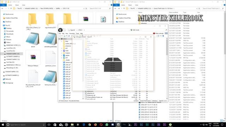Viewport: 226px width, 127px height.
Task: Click the New file icon in OpenIV toolbar
Action: (x=60, y=36)
